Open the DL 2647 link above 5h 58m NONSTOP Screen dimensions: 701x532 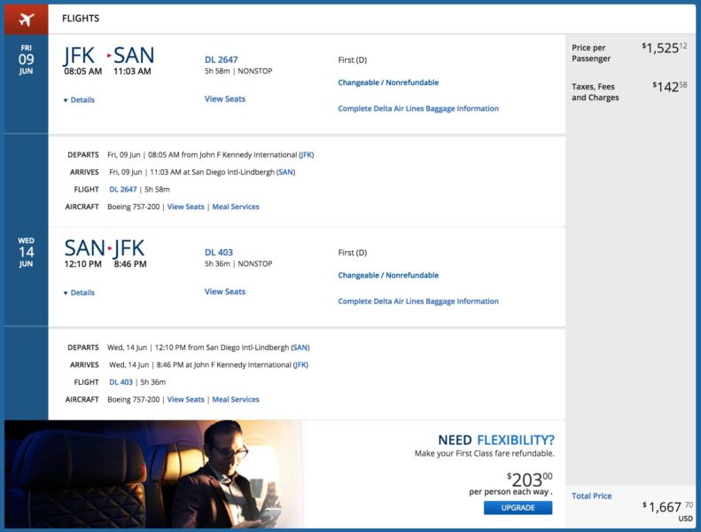pos(221,60)
